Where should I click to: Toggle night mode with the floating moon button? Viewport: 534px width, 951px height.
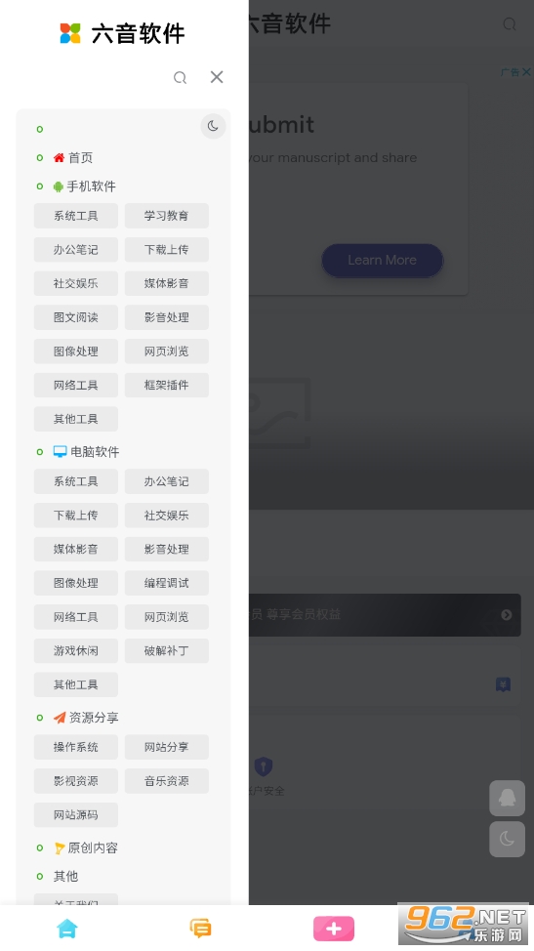[x=508, y=840]
